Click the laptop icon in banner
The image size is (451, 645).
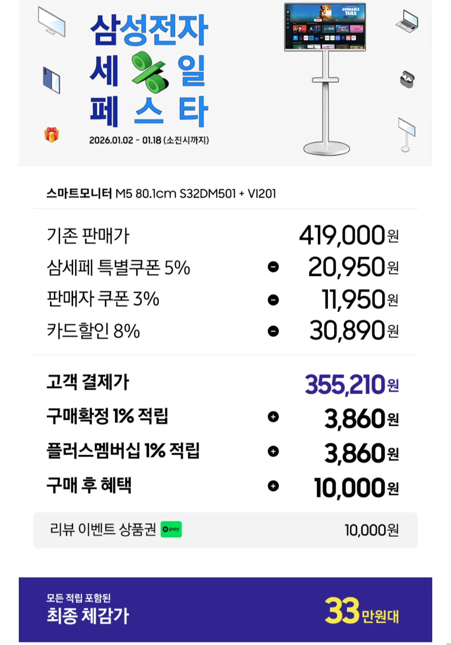407,21
